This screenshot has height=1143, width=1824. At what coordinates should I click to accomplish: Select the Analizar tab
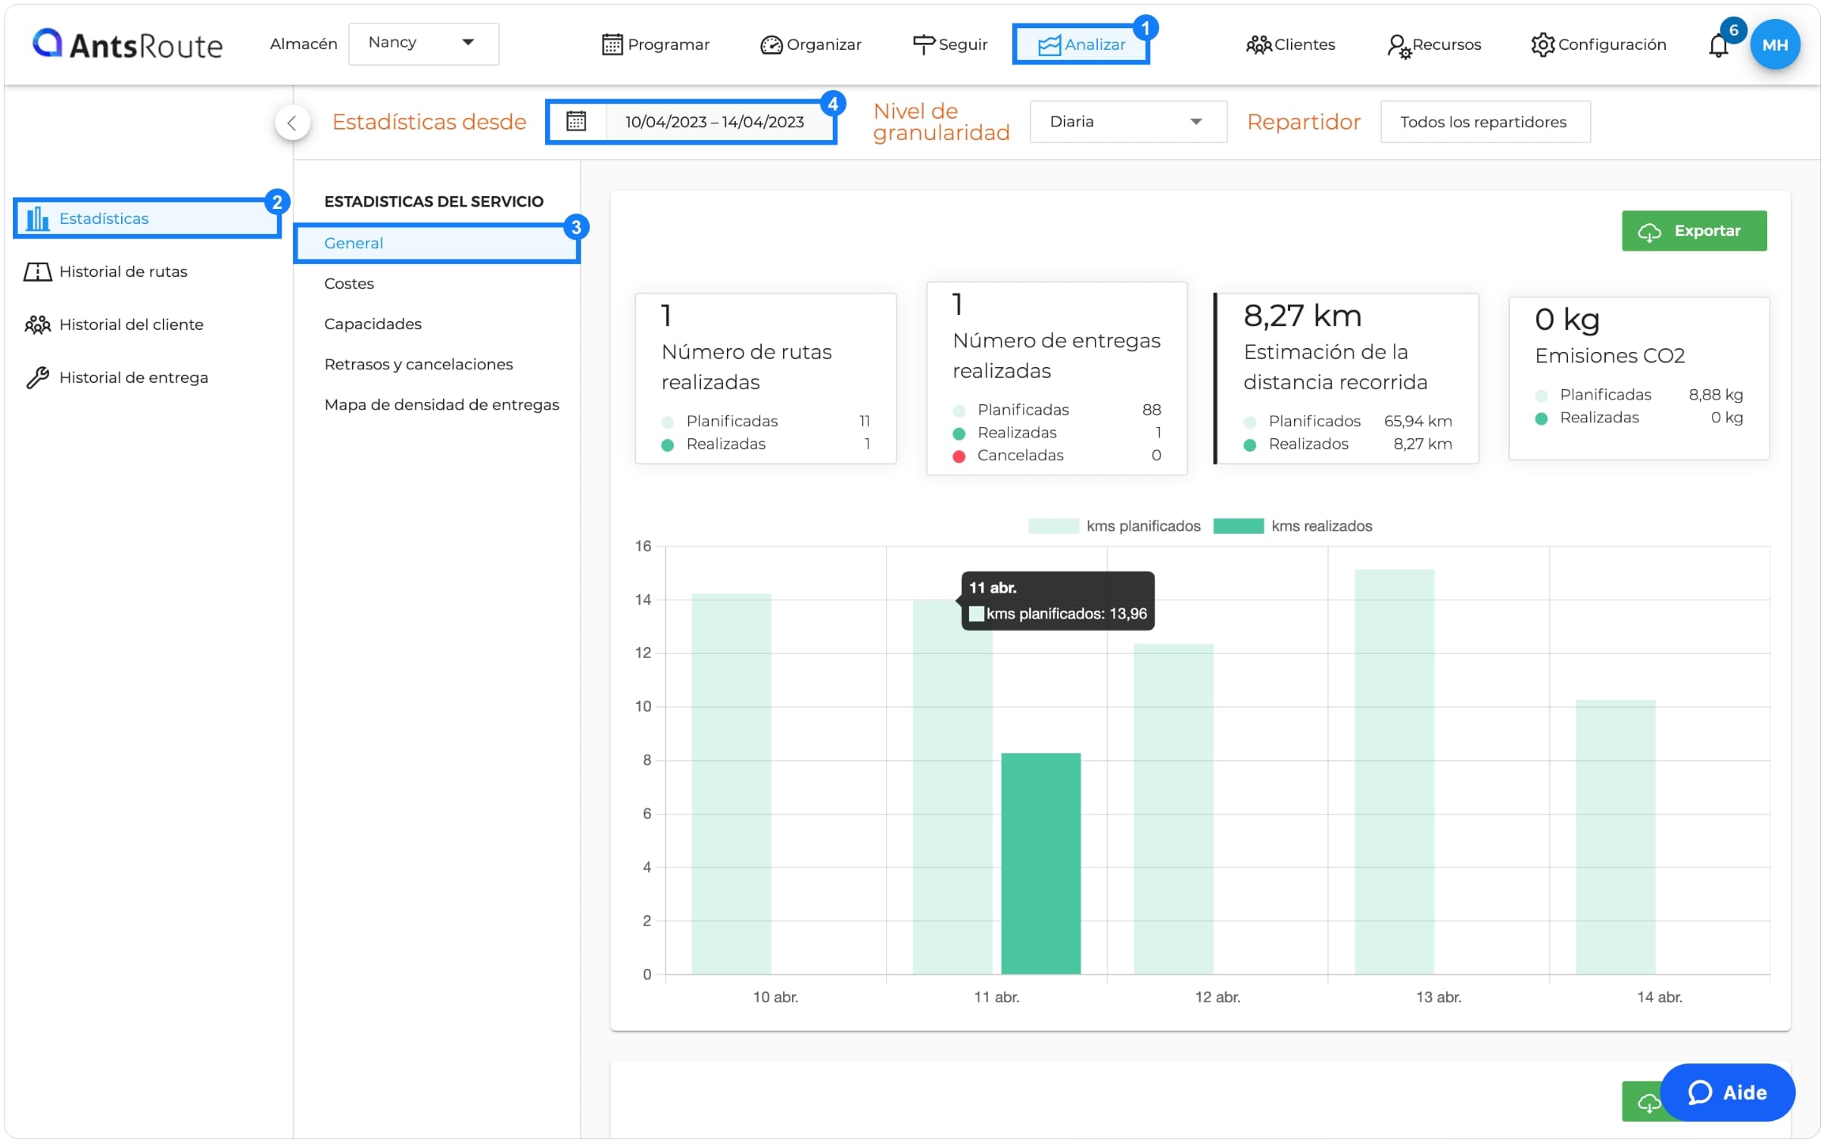pos(1081,45)
